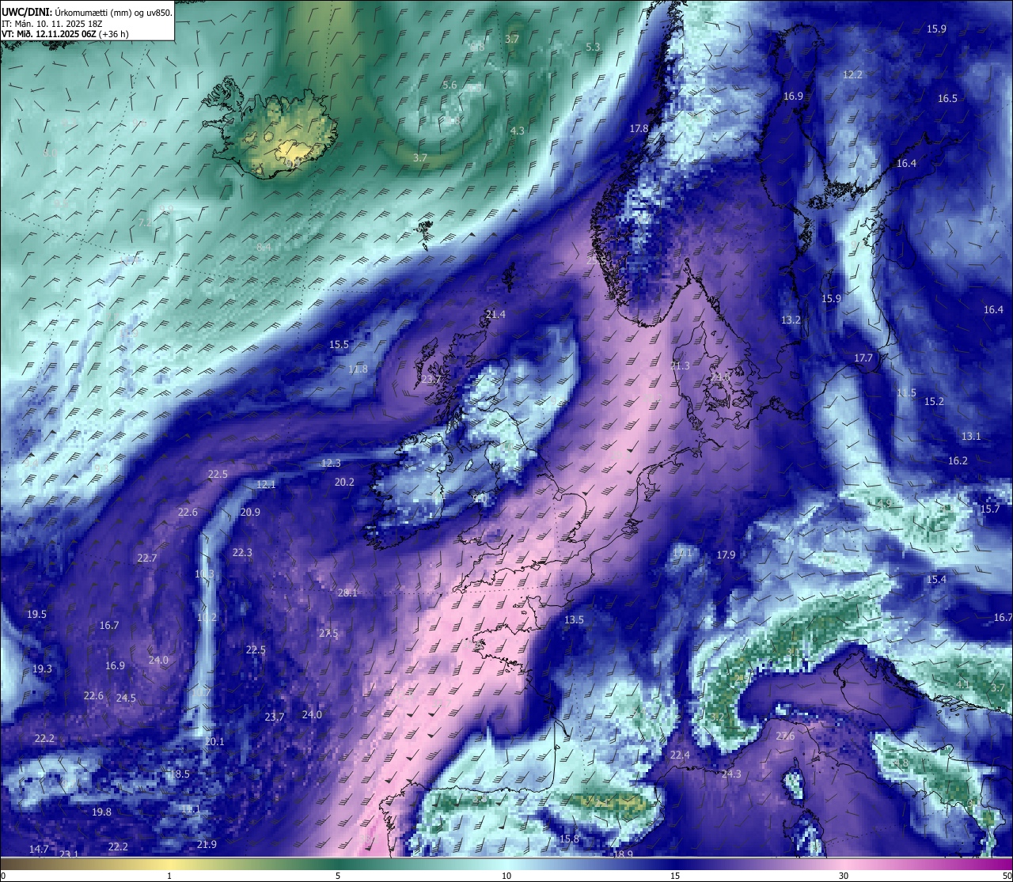1013x882 pixels.
Task: Select the 19.8 map value
Action: [x=101, y=812]
